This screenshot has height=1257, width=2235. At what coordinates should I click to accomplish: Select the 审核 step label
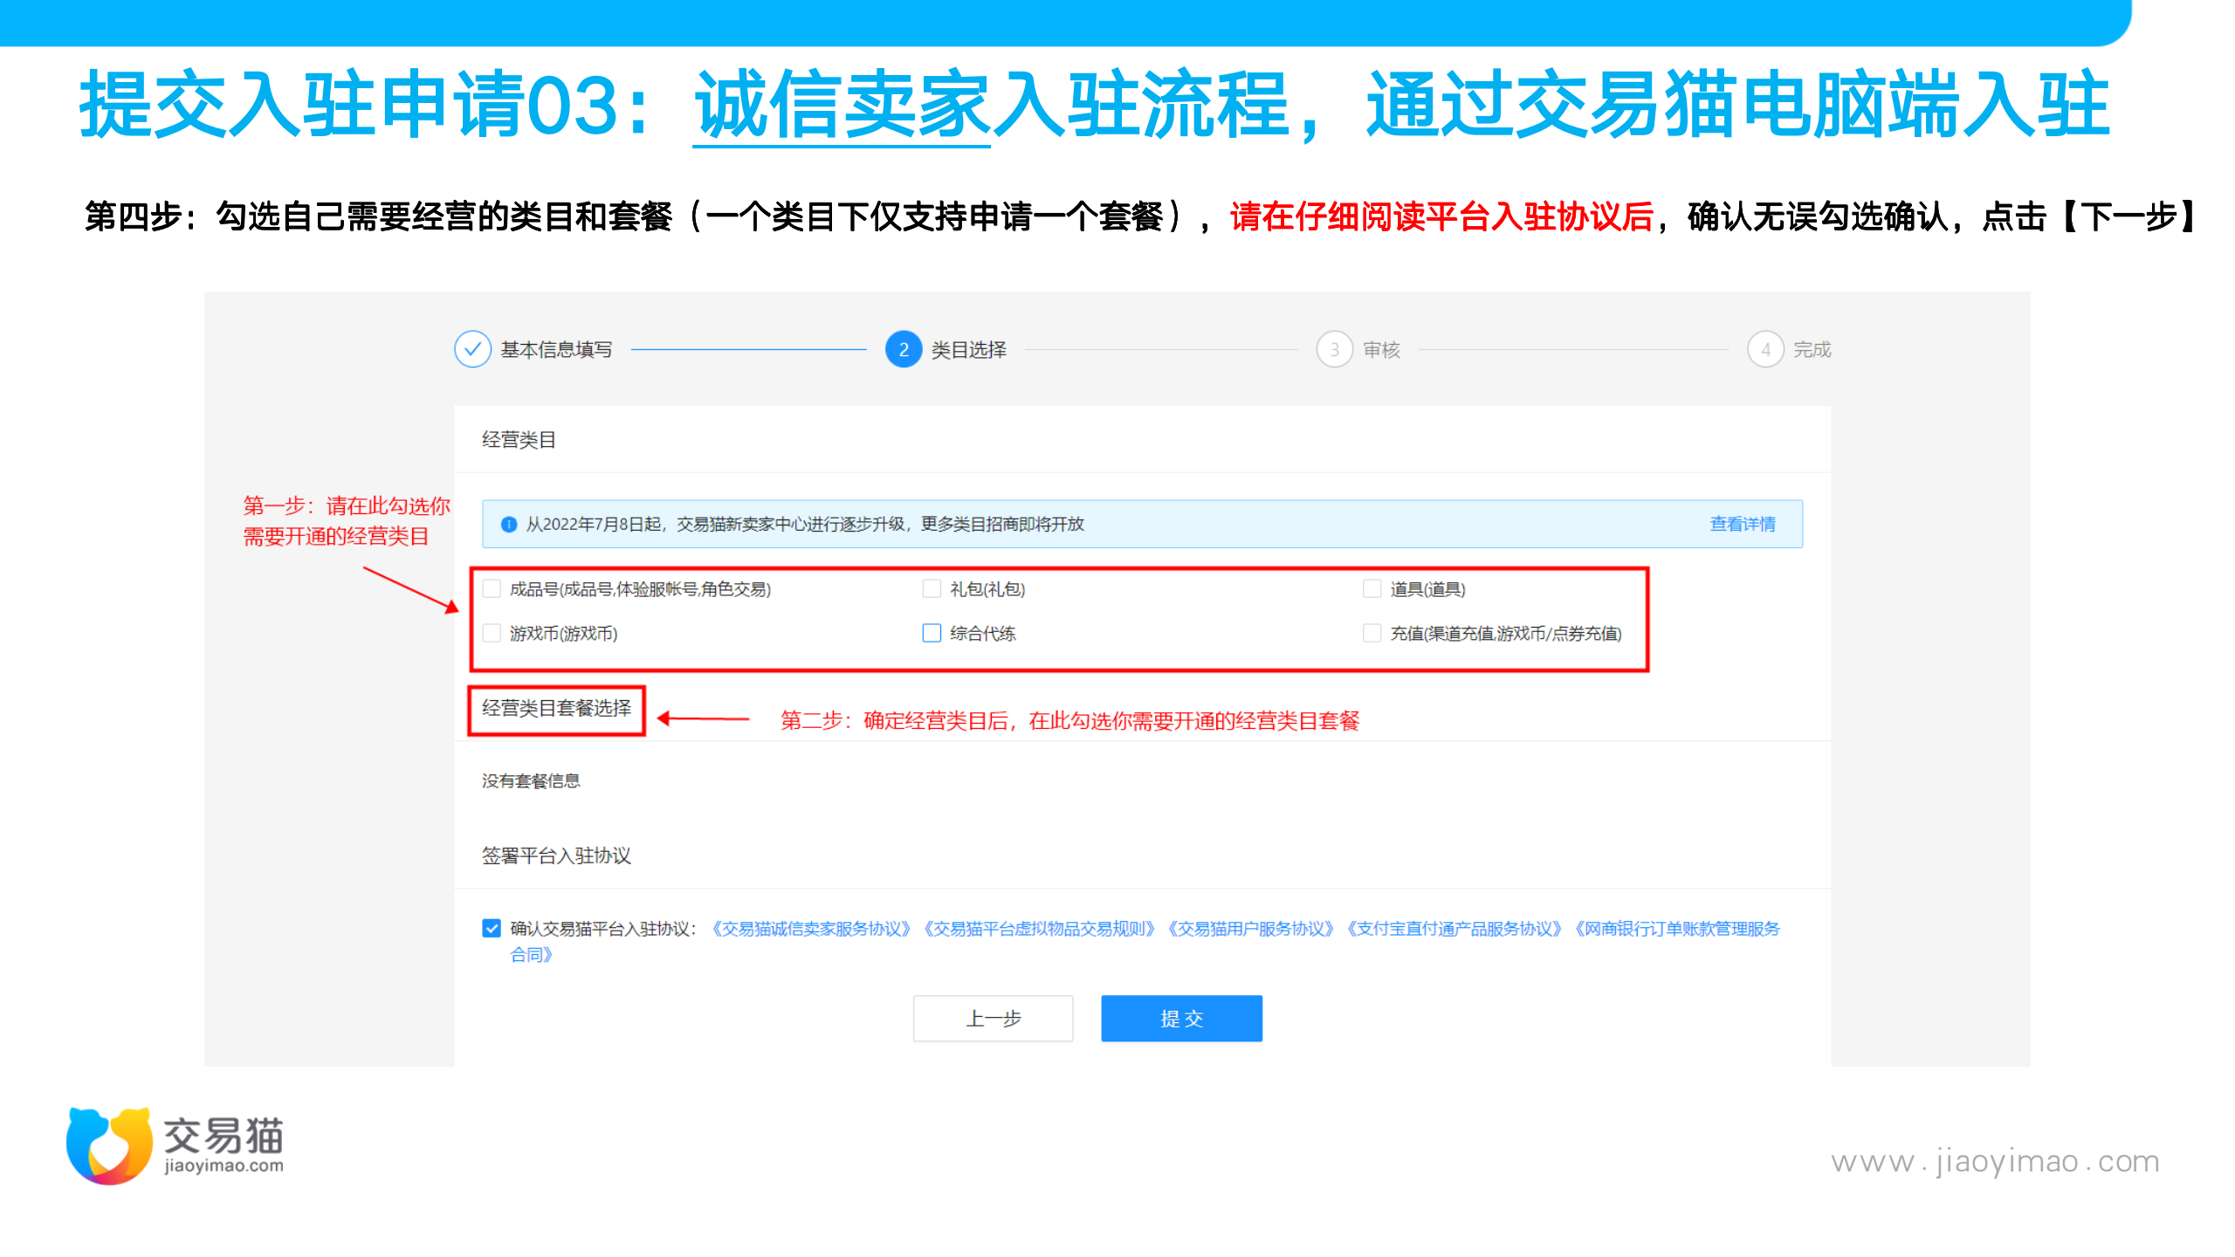1381,349
